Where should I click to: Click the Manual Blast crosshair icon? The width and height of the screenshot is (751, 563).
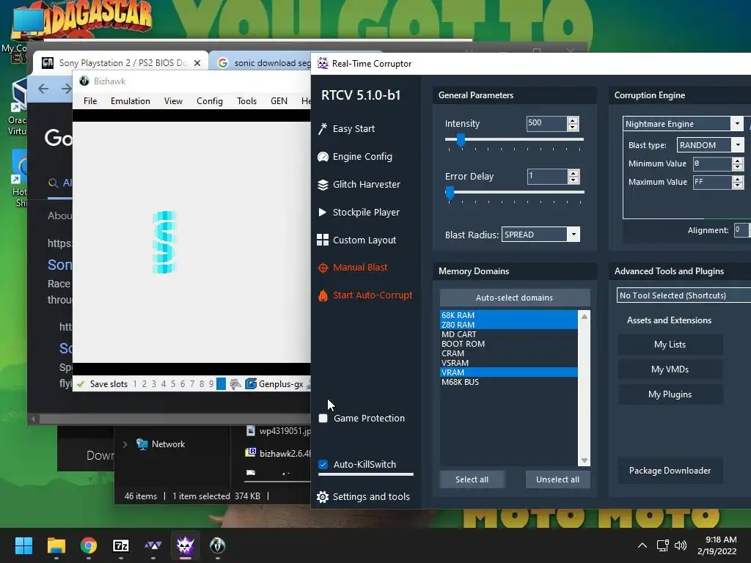pyautogui.click(x=323, y=268)
